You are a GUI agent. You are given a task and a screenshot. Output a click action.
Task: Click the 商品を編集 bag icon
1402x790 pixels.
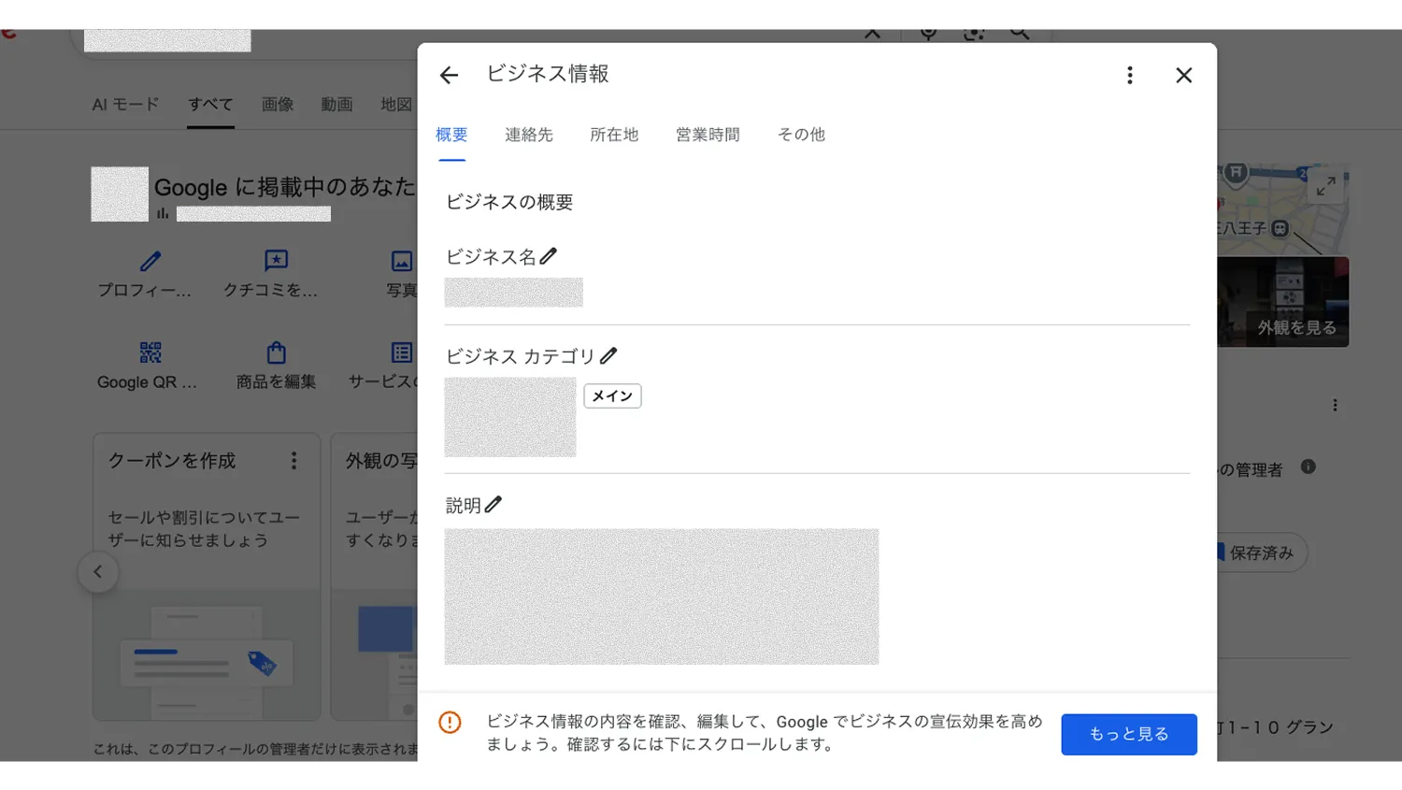coord(275,352)
